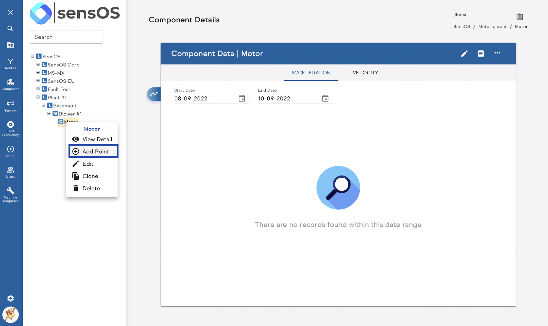The width and height of the screenshot is (548, 326).
Task: Collapse the Blower #1 node
Action: 49,113
